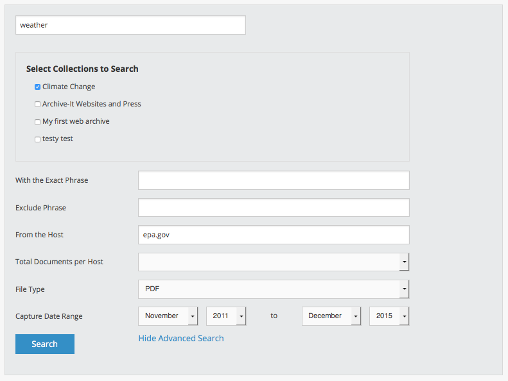
Task: Tick the testy test collection checkbox
Action: coord(37,139)
